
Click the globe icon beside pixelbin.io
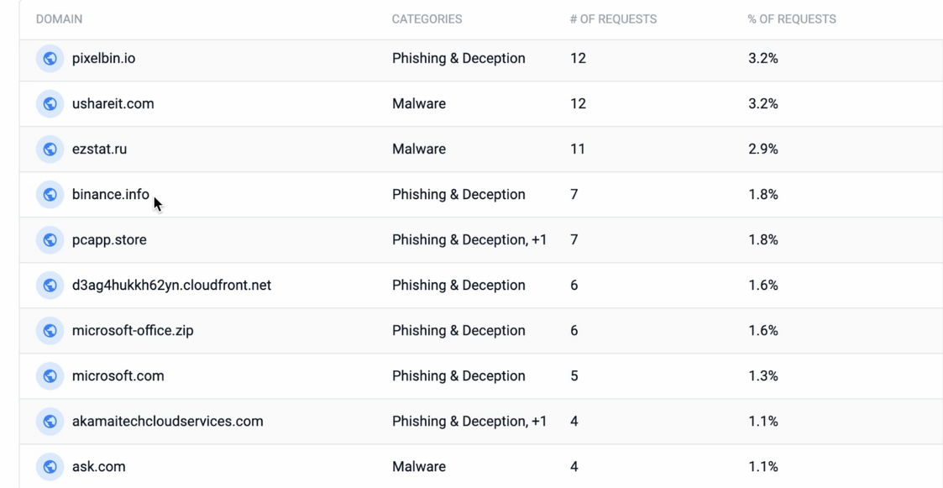pyautogui.click(x=50, y=58)
